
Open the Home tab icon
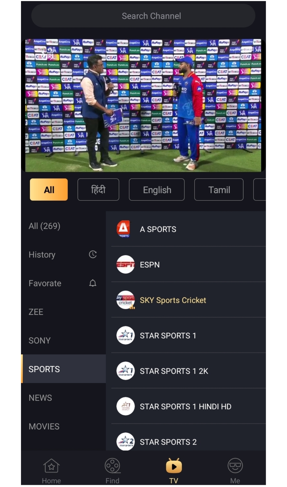click(51, 466)
